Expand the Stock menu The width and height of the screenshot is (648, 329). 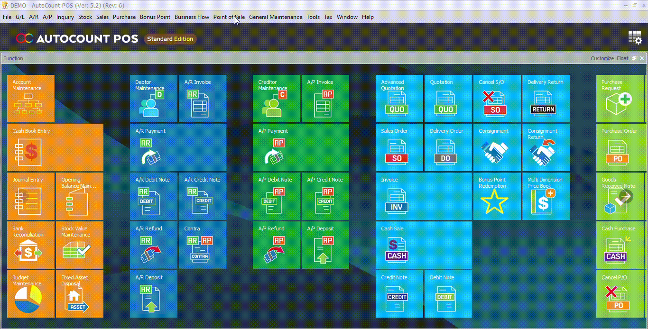click(x=85, y=17)
